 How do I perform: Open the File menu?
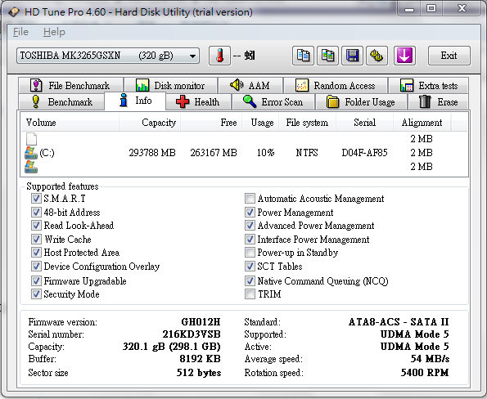click(20, 32)
